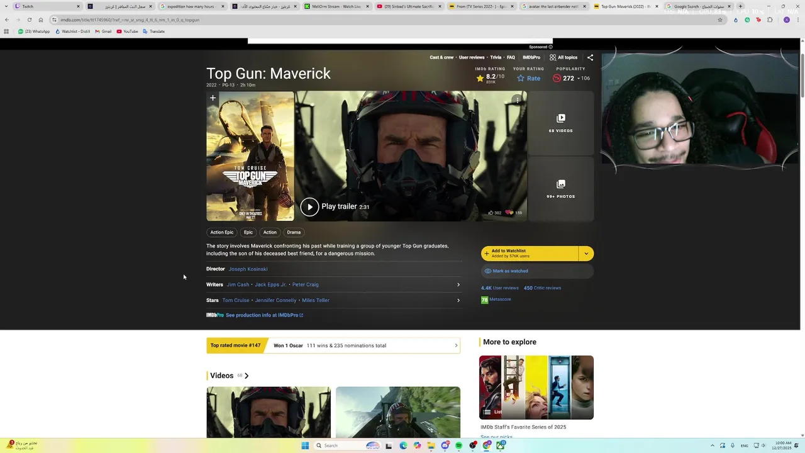The width and height of the screenshot is (805, 453).
Task: Open director Joseph Kosinski's page
Action: pos(248,269)
